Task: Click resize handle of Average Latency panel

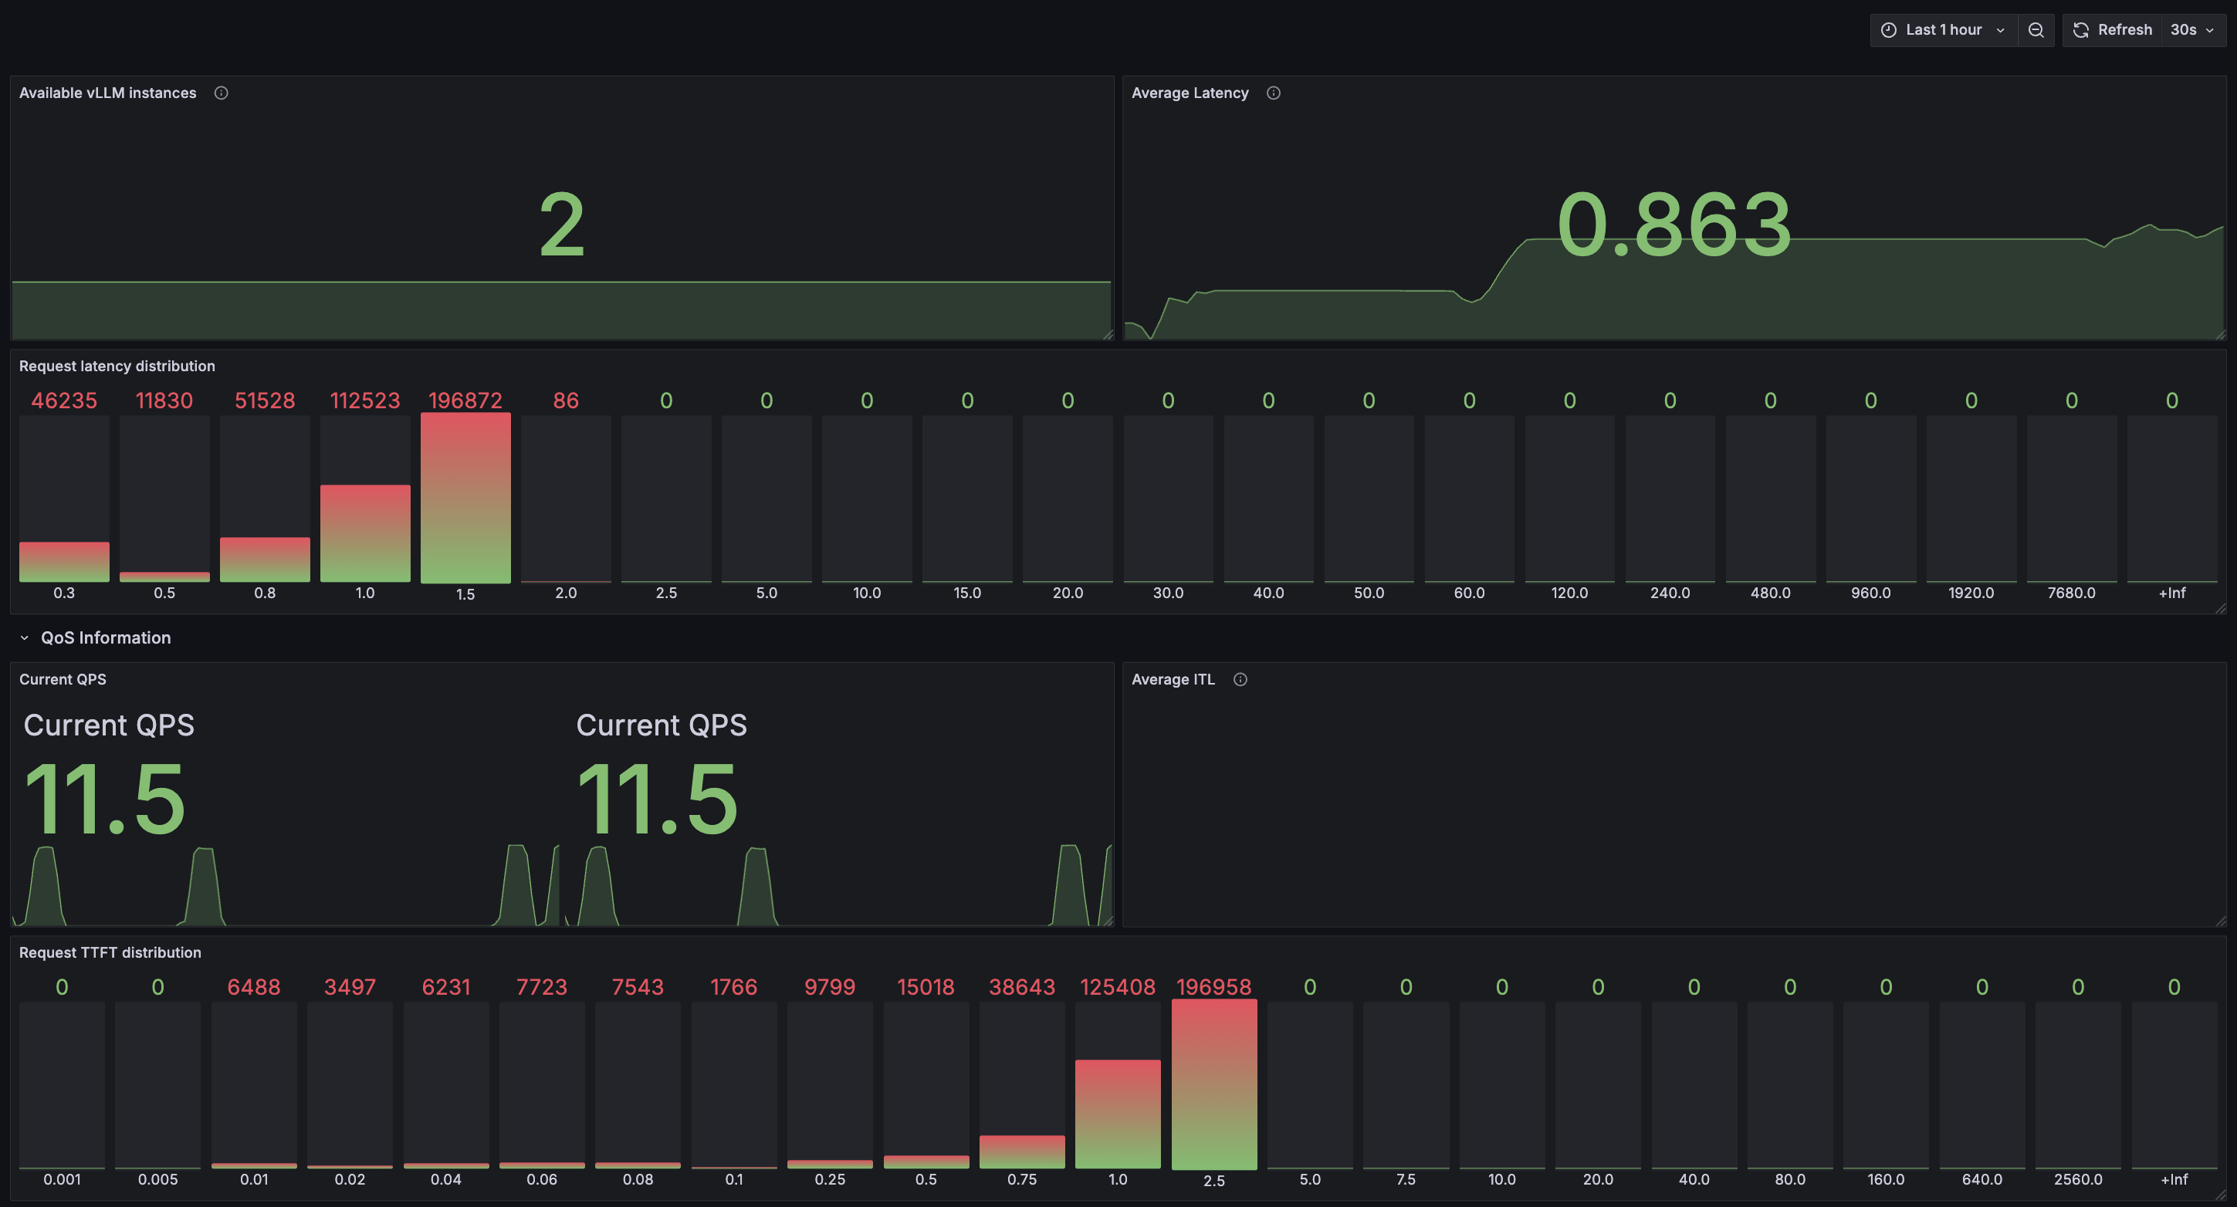Action: (2221, 334)
